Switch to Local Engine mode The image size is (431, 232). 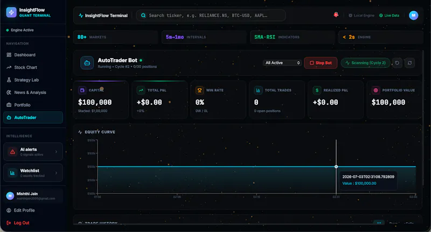(x=362, y=16)
